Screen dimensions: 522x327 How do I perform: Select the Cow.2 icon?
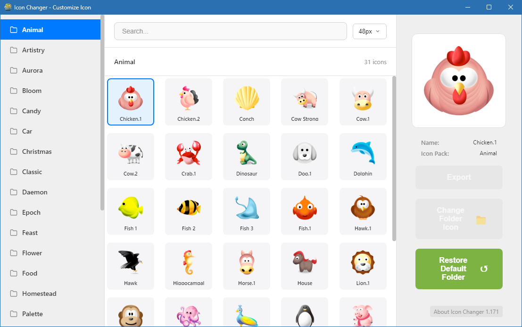click(131, 157)
